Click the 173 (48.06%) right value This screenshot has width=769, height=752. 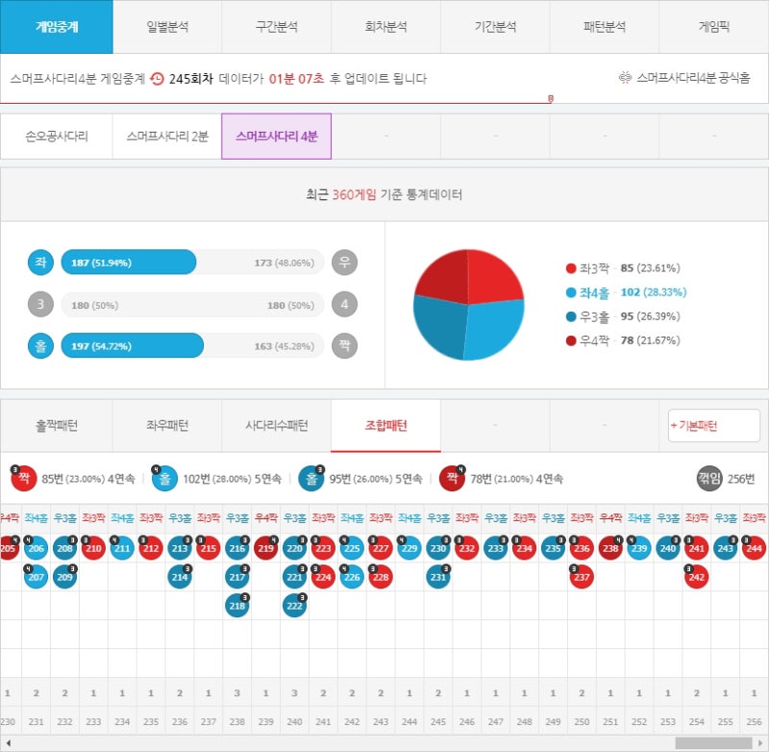(284, 263)
